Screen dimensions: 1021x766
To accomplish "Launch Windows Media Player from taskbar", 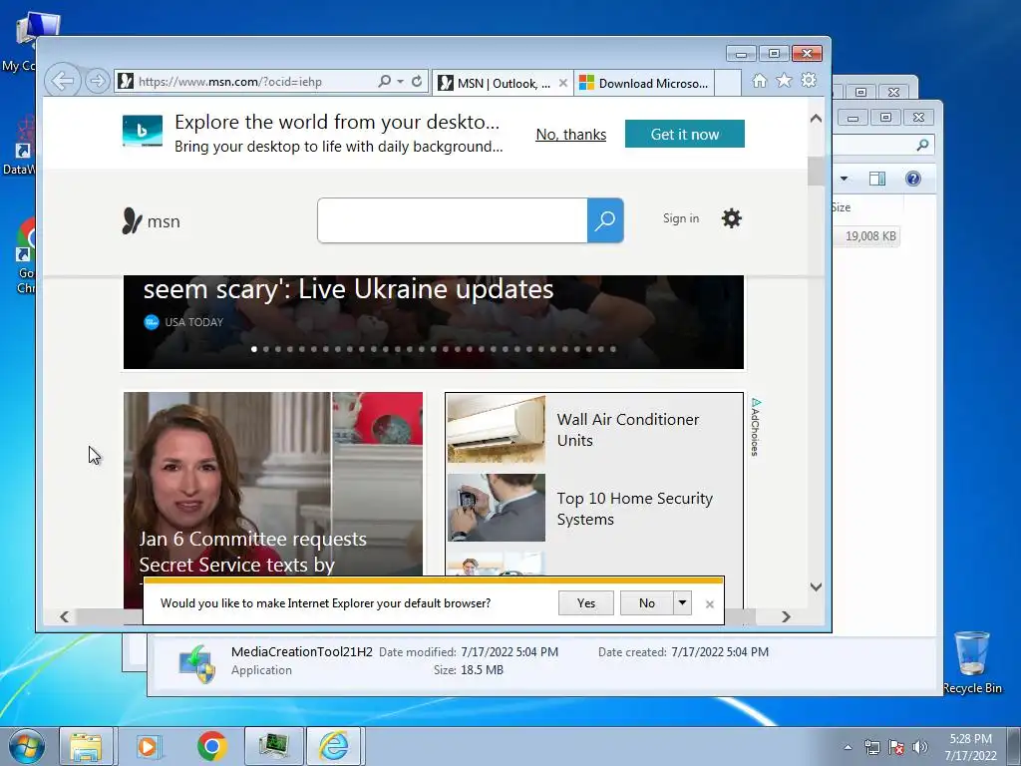I will pos(149,746).
